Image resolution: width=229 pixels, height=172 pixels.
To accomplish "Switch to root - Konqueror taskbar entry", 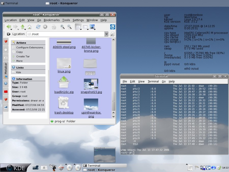I will [x=105, y=170].
